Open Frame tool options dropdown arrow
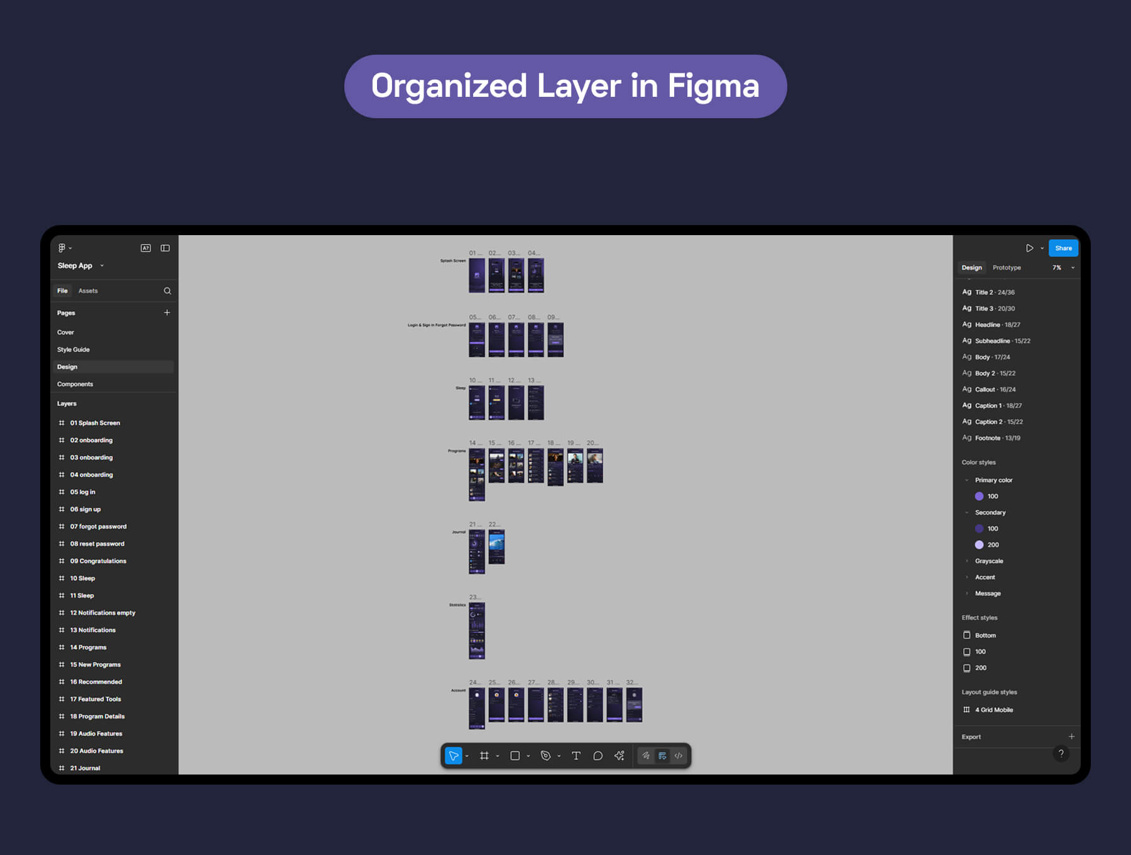The height and width of the screenshot is (855, 1131). [498, 756]
